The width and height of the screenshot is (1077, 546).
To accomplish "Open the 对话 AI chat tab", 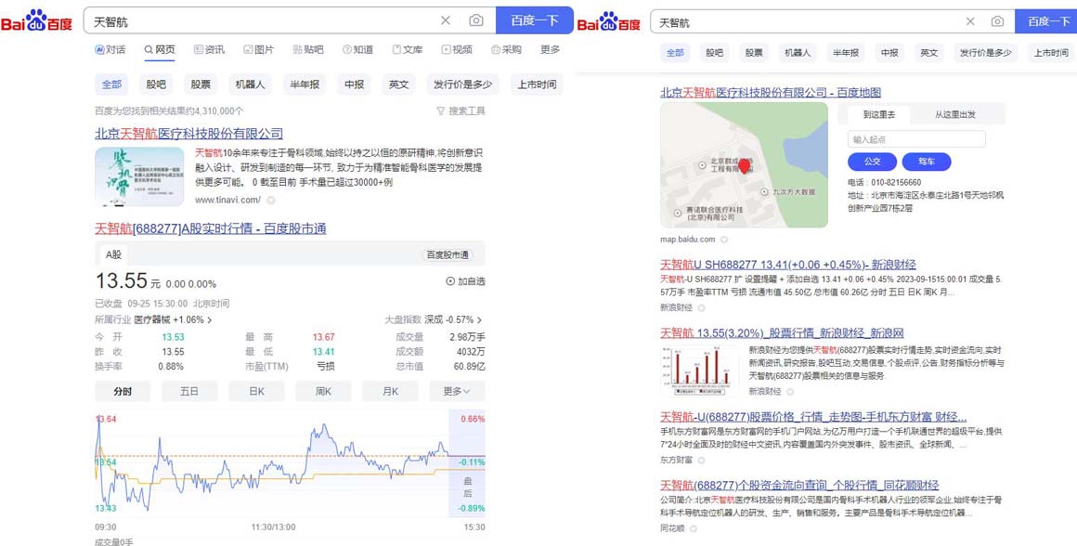I will (110, 49).
